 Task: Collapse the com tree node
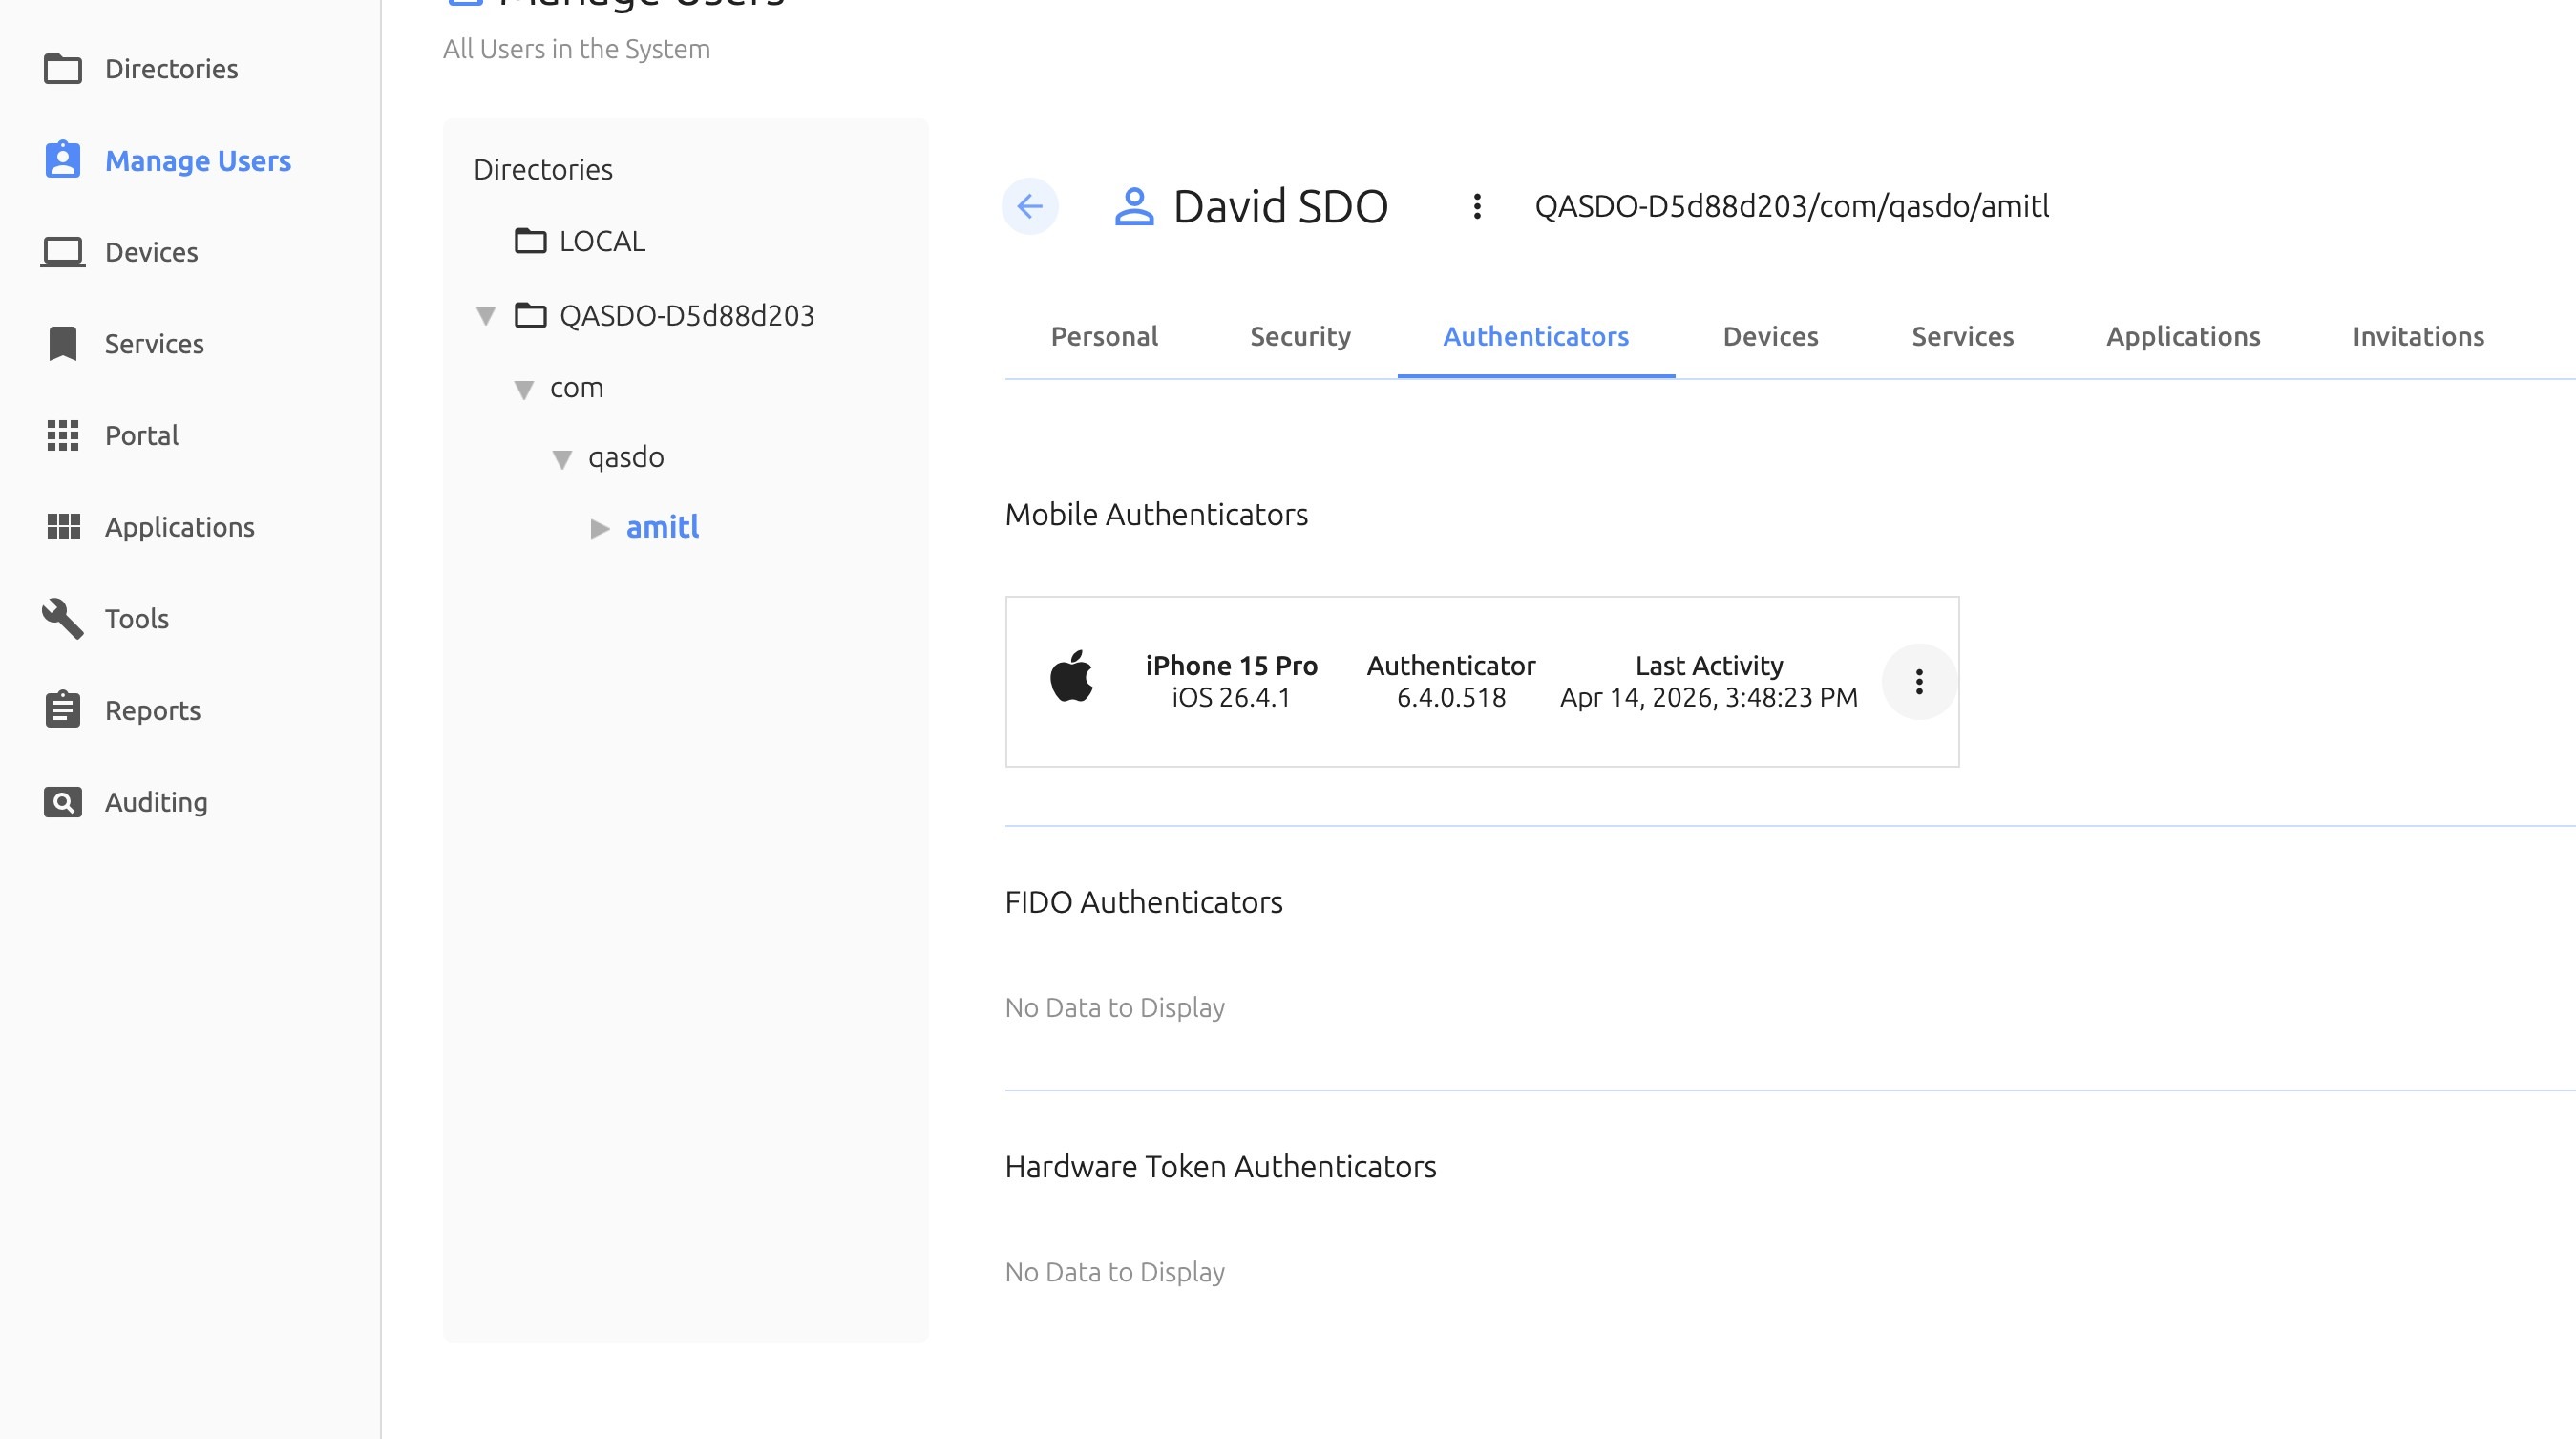coord(524,389)
